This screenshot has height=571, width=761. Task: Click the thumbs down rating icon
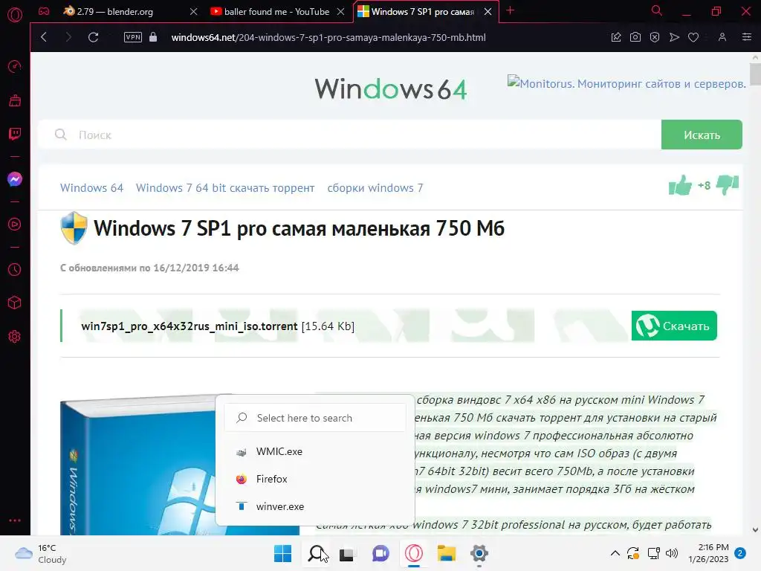tap(727, 185)
